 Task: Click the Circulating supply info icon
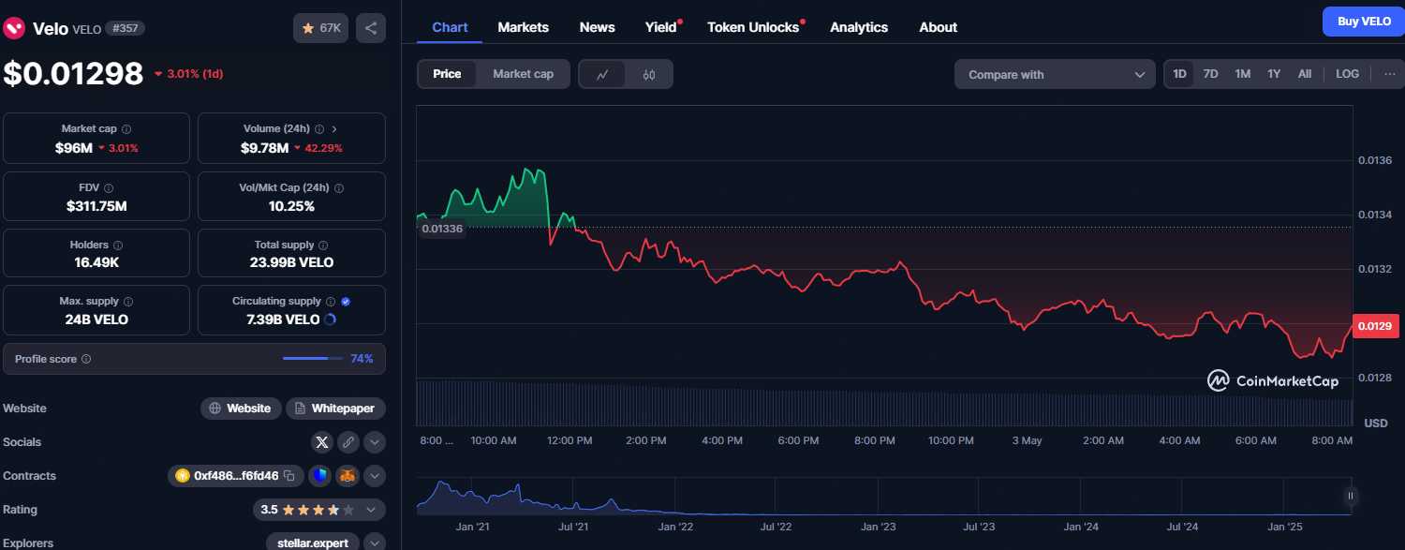click(330, 302)
